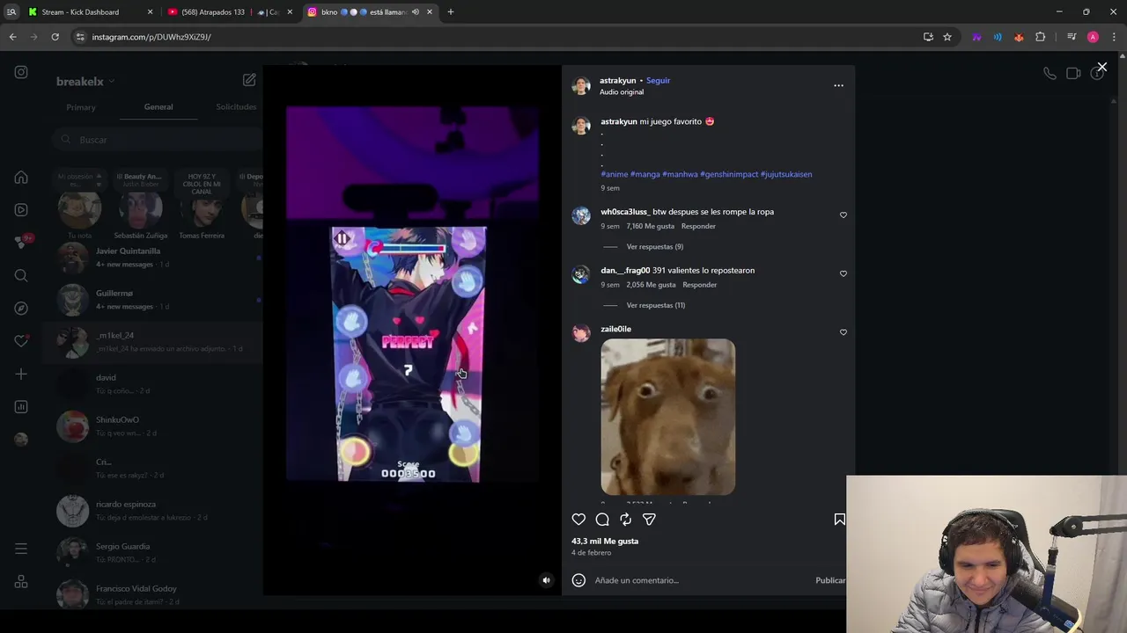Viewport: 1127px width, 633px height.
Task: Reload the Instagram page
Action: coord(55,37)
